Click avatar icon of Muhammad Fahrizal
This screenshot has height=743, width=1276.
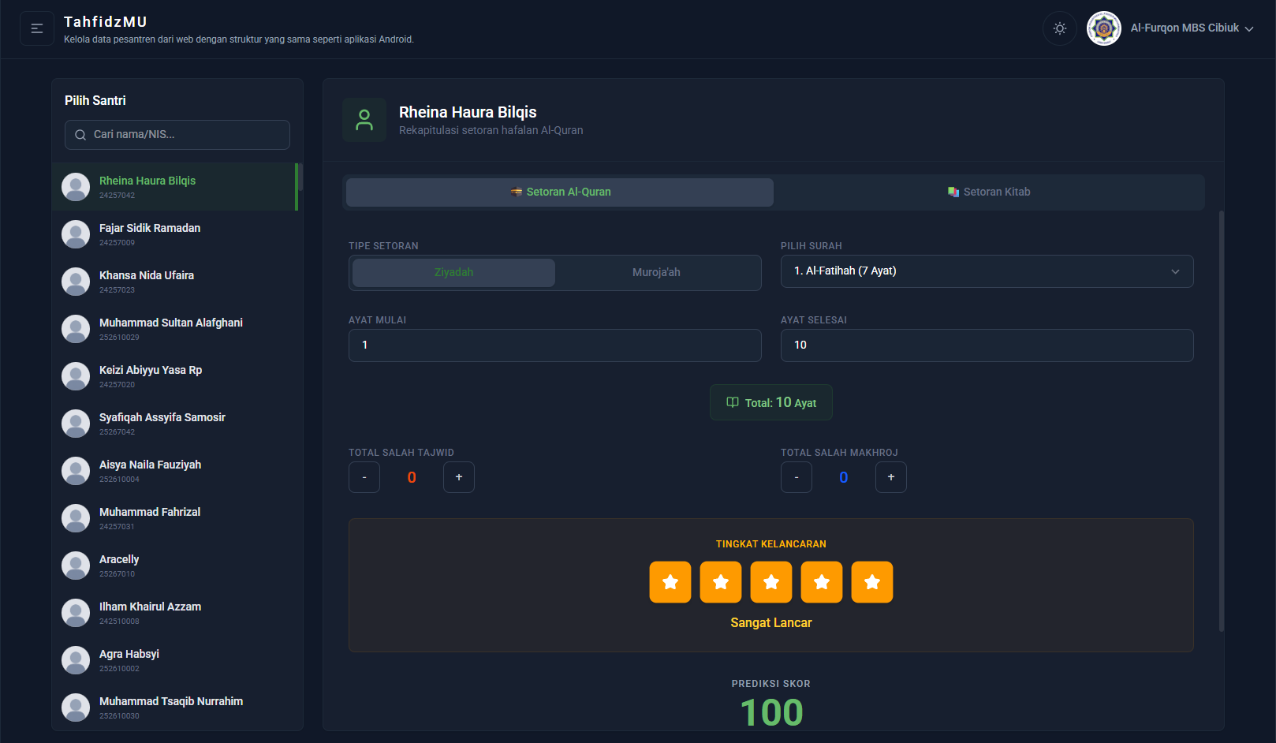[x=76, y=518]
